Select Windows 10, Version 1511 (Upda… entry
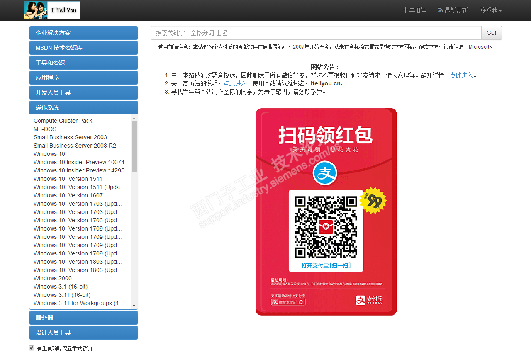Screen dimensions: 531x357 coord(79,187)
